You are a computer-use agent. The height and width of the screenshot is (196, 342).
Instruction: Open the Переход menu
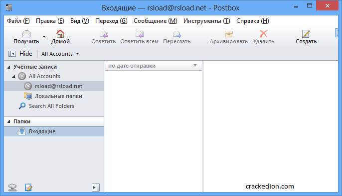[x=111, y=21]
